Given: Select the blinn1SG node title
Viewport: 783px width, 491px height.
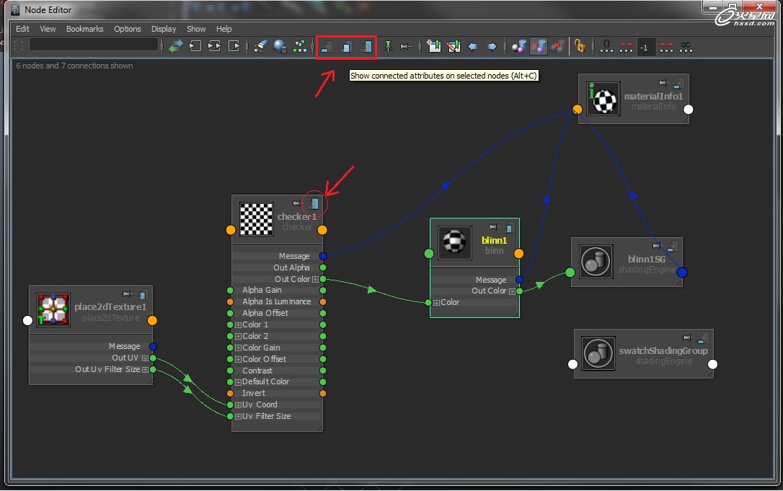Looking at the screenshot, I should tap(646, 259).
